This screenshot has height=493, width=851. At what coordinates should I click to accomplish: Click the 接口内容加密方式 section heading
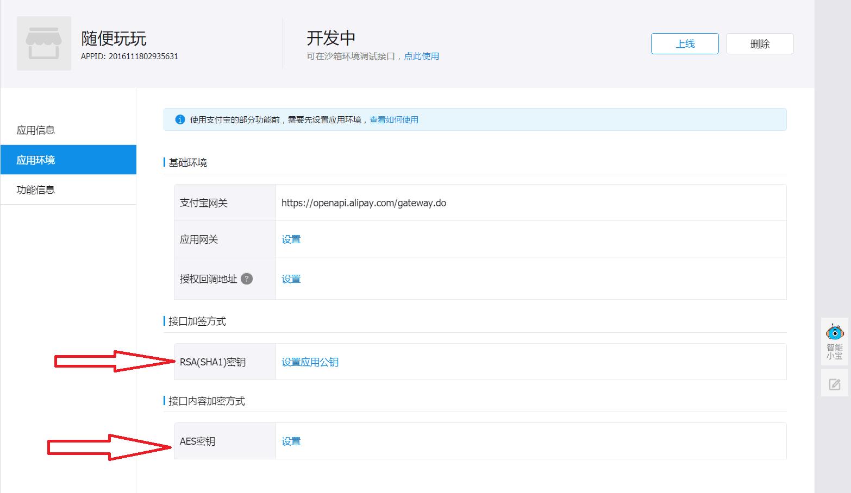(x=207, y=401)
